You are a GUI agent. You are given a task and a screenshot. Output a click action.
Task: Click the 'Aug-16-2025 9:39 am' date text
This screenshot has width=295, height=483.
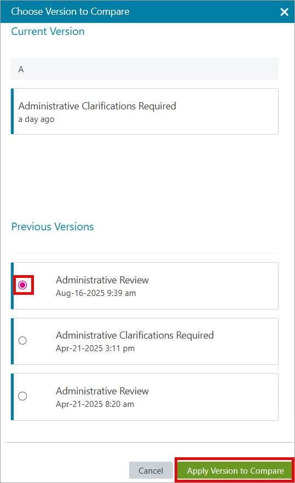pyautogui.click(x=96, y=293)
